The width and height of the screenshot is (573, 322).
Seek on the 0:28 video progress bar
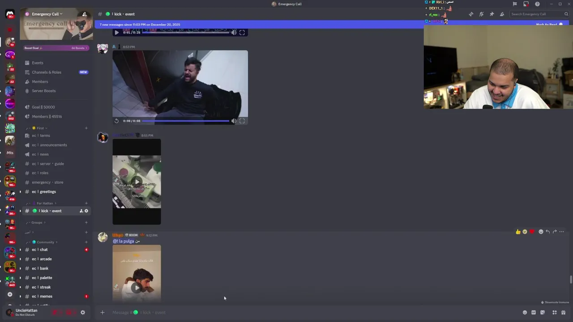pyautogui.click(x=186, y=32)
